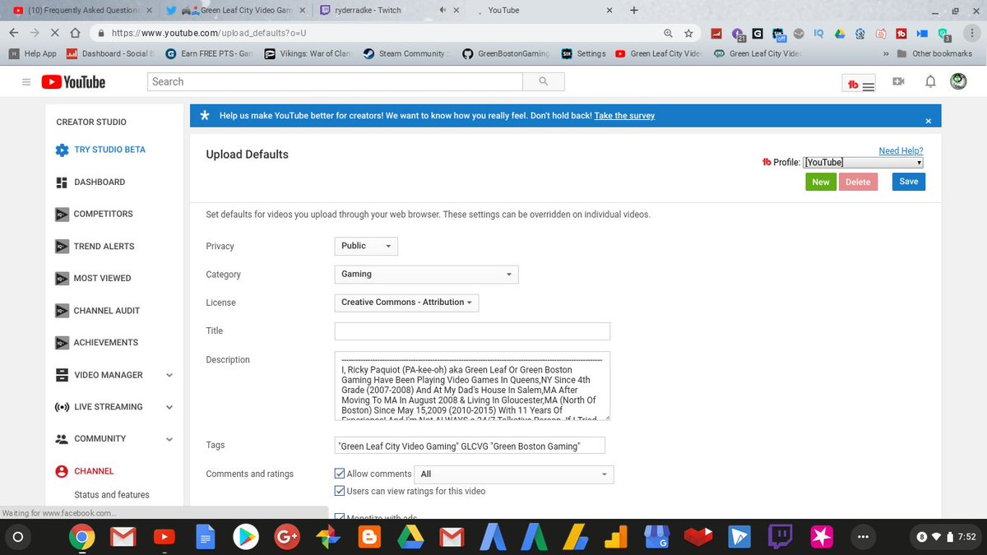Launch Gmail from the shelf
The width and height of the screenshot is (987, 555).
123,538
